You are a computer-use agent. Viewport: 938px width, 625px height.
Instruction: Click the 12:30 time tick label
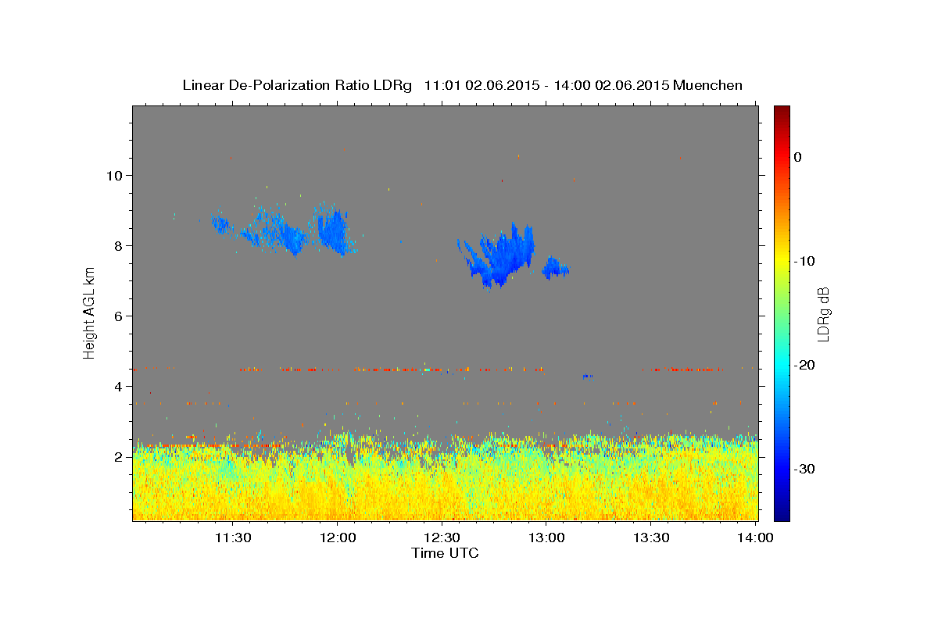point(442,537)
